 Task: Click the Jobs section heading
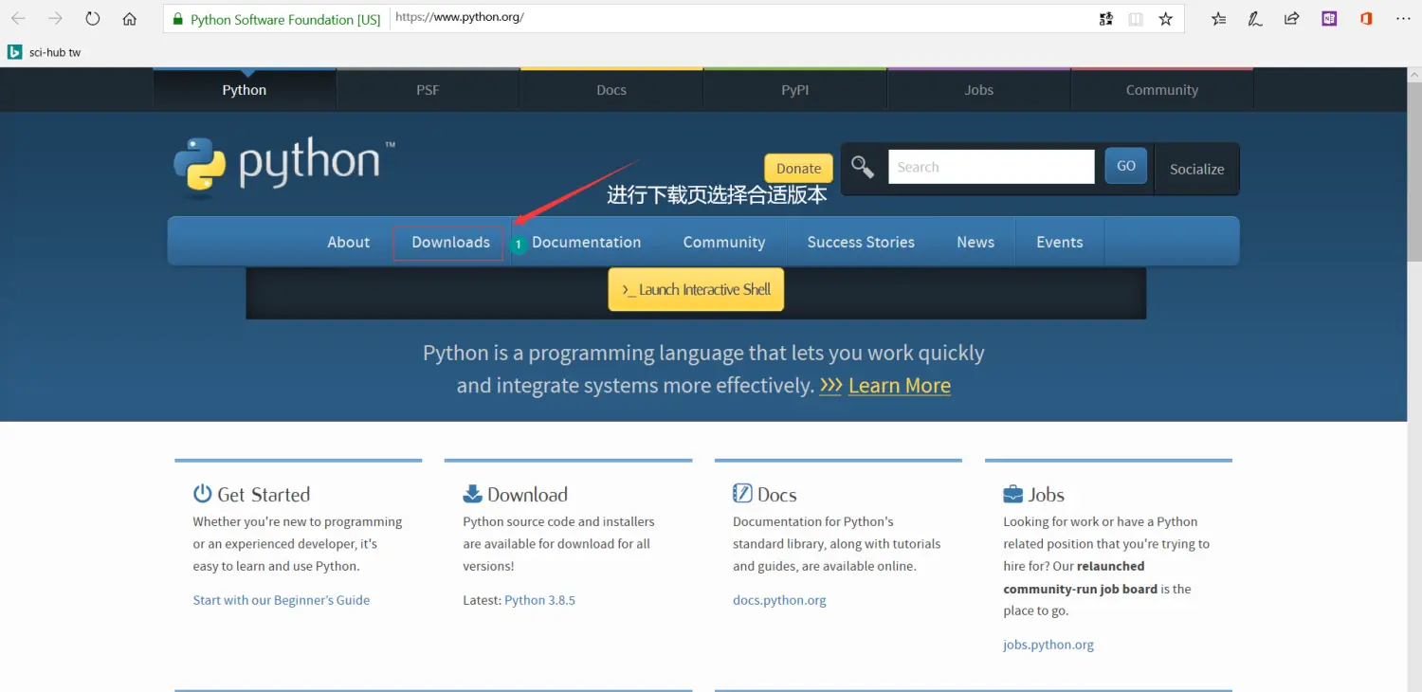[1046, 494]
